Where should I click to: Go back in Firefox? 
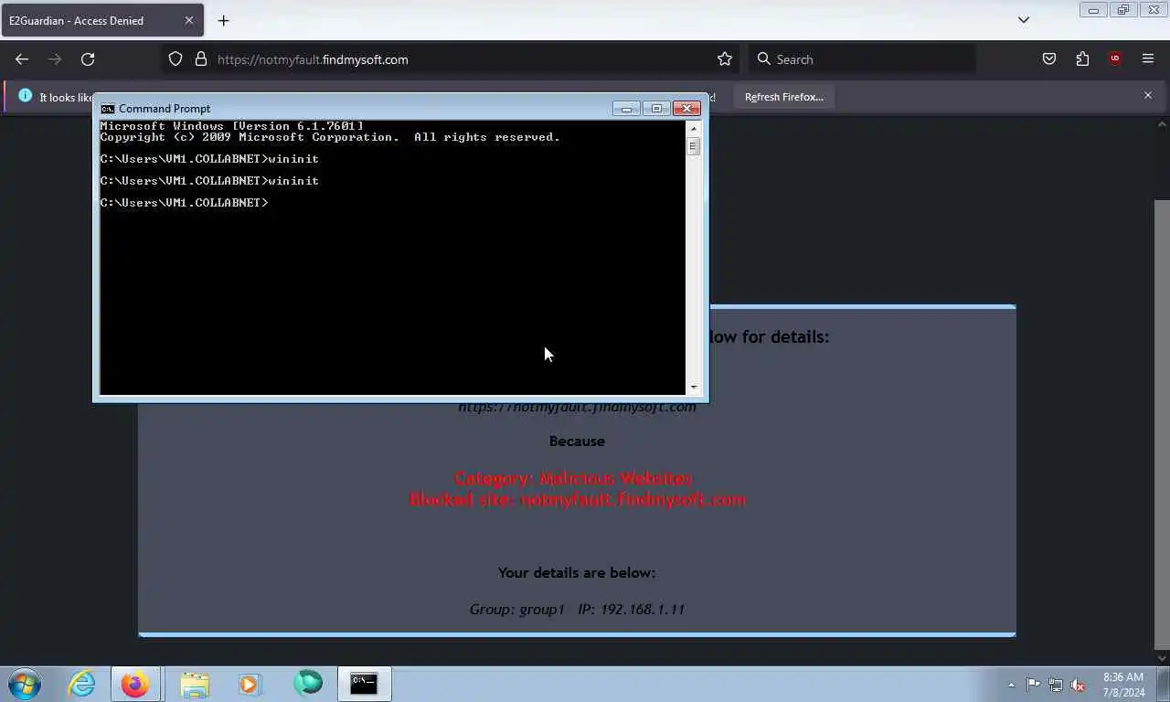(22, 58)
